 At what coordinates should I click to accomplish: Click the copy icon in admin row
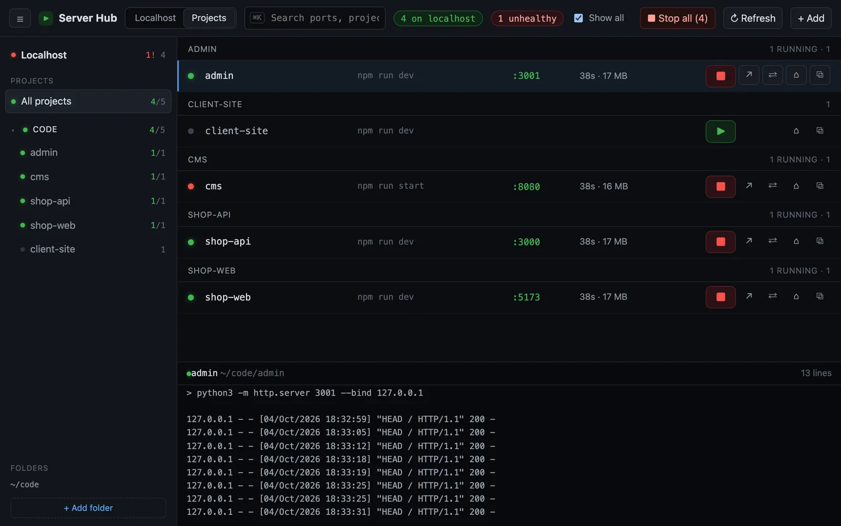tap(819, 75)
